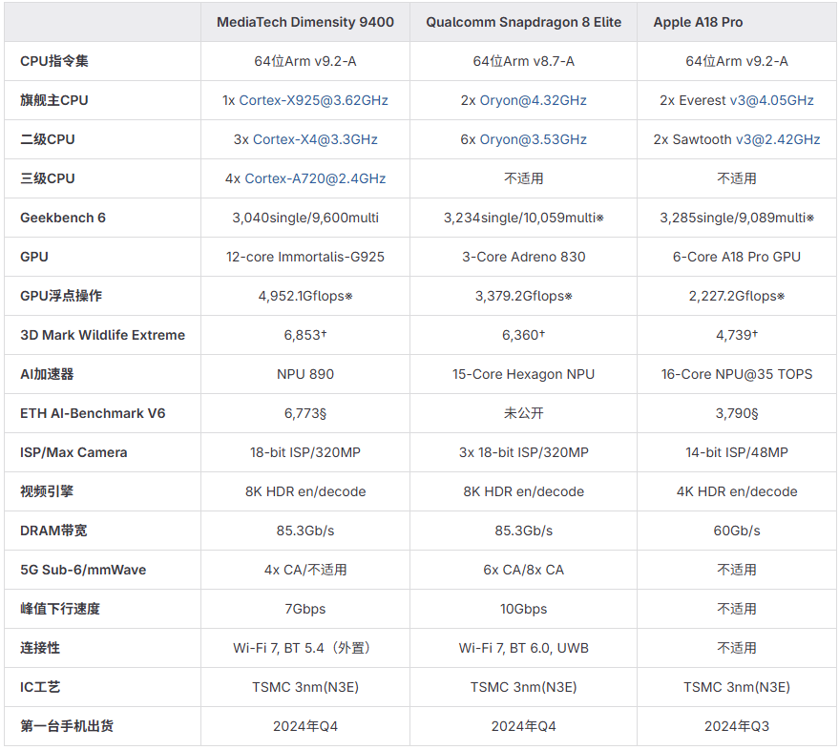Click the Geekbench 6 row label
The height and width of the screenshot is (750, 839).
(63, 218)
